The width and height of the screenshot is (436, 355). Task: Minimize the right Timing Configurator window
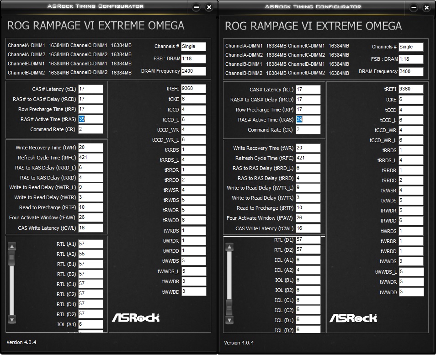414,8
